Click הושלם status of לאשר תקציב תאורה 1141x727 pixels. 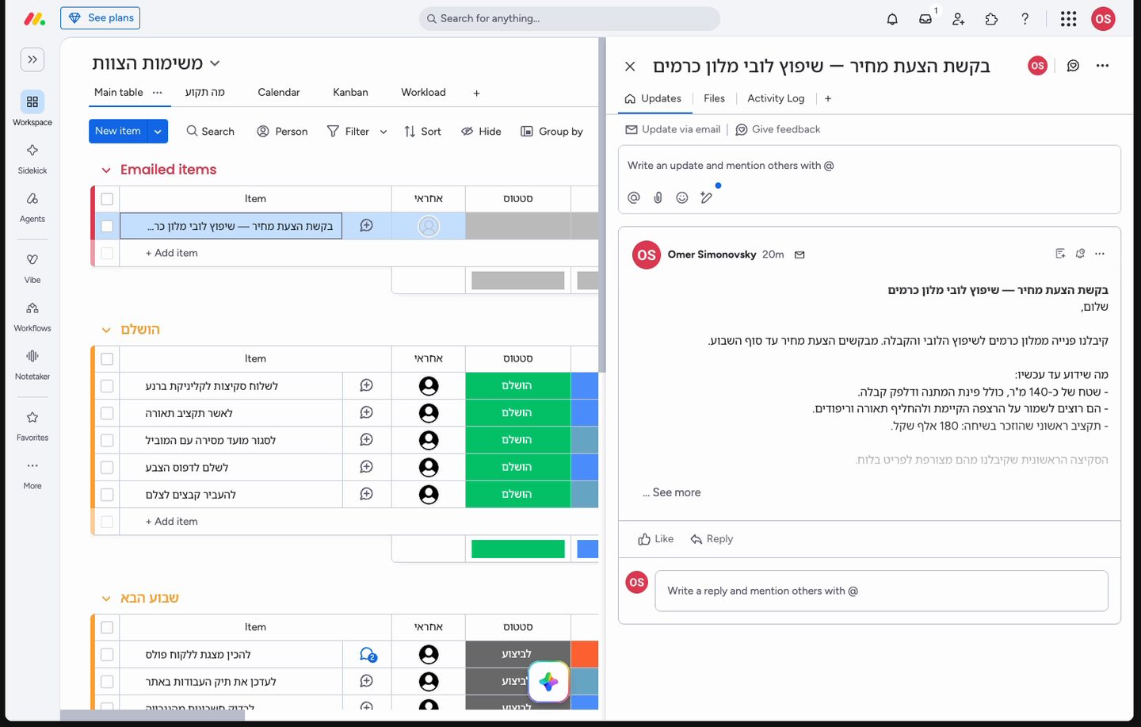(x=518, y=413)
